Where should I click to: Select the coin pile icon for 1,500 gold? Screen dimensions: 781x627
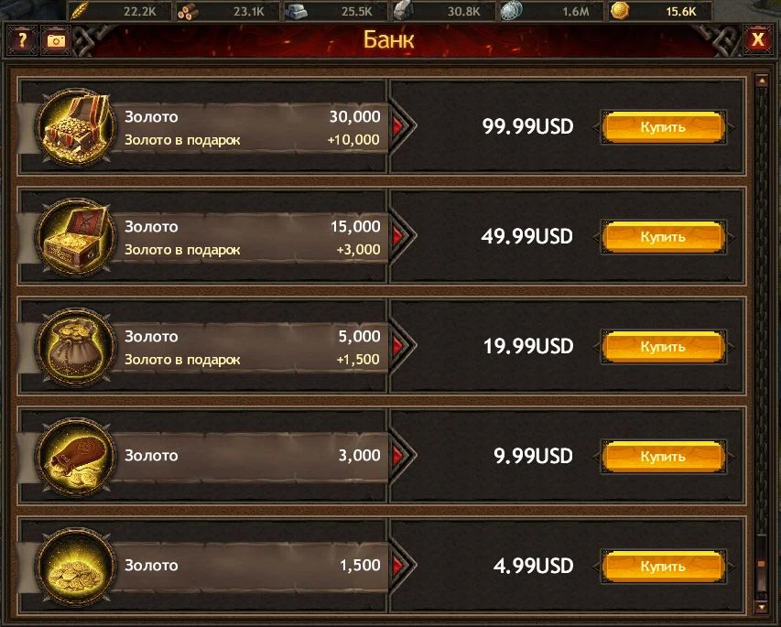(75, 567)
